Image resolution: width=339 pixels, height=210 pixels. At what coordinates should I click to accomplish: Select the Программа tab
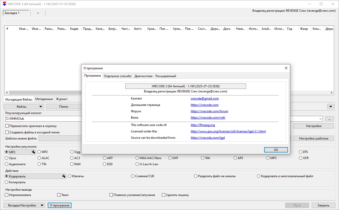tap(92, 76)
